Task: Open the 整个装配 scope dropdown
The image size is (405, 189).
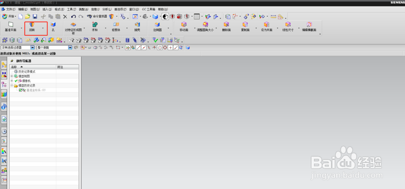Action: coord(54,48)
